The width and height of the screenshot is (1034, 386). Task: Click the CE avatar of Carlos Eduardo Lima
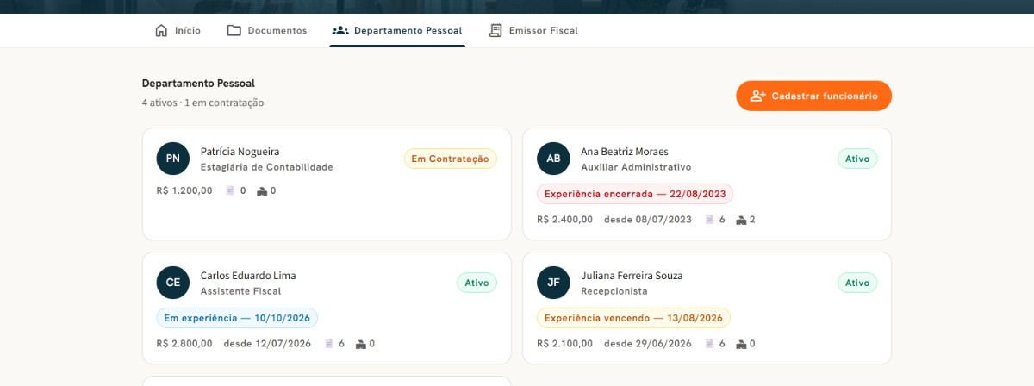(x=172, y=283)
